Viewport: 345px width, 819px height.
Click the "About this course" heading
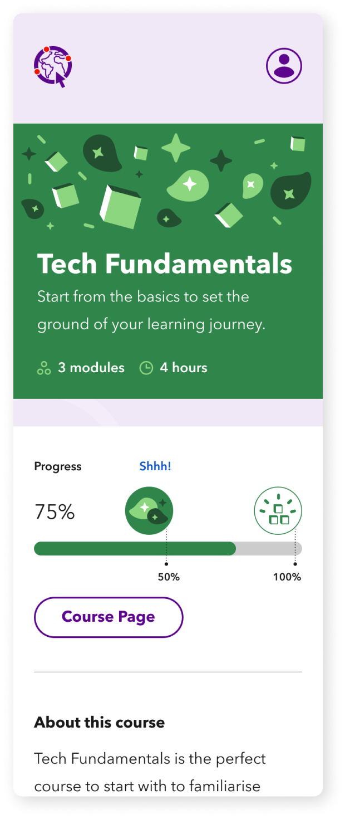point(100,723)
